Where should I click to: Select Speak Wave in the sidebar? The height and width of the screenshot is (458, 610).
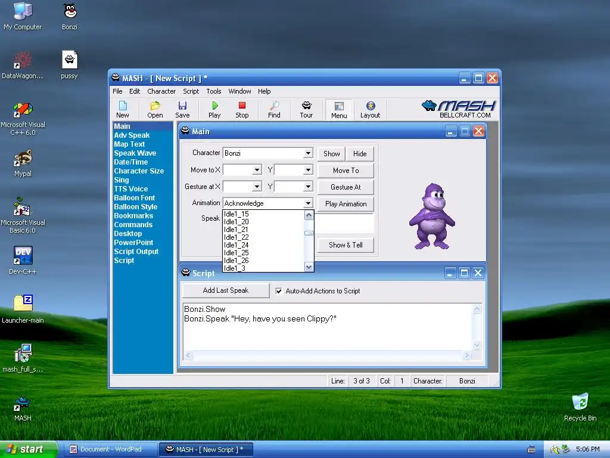(x=135, y=153)
